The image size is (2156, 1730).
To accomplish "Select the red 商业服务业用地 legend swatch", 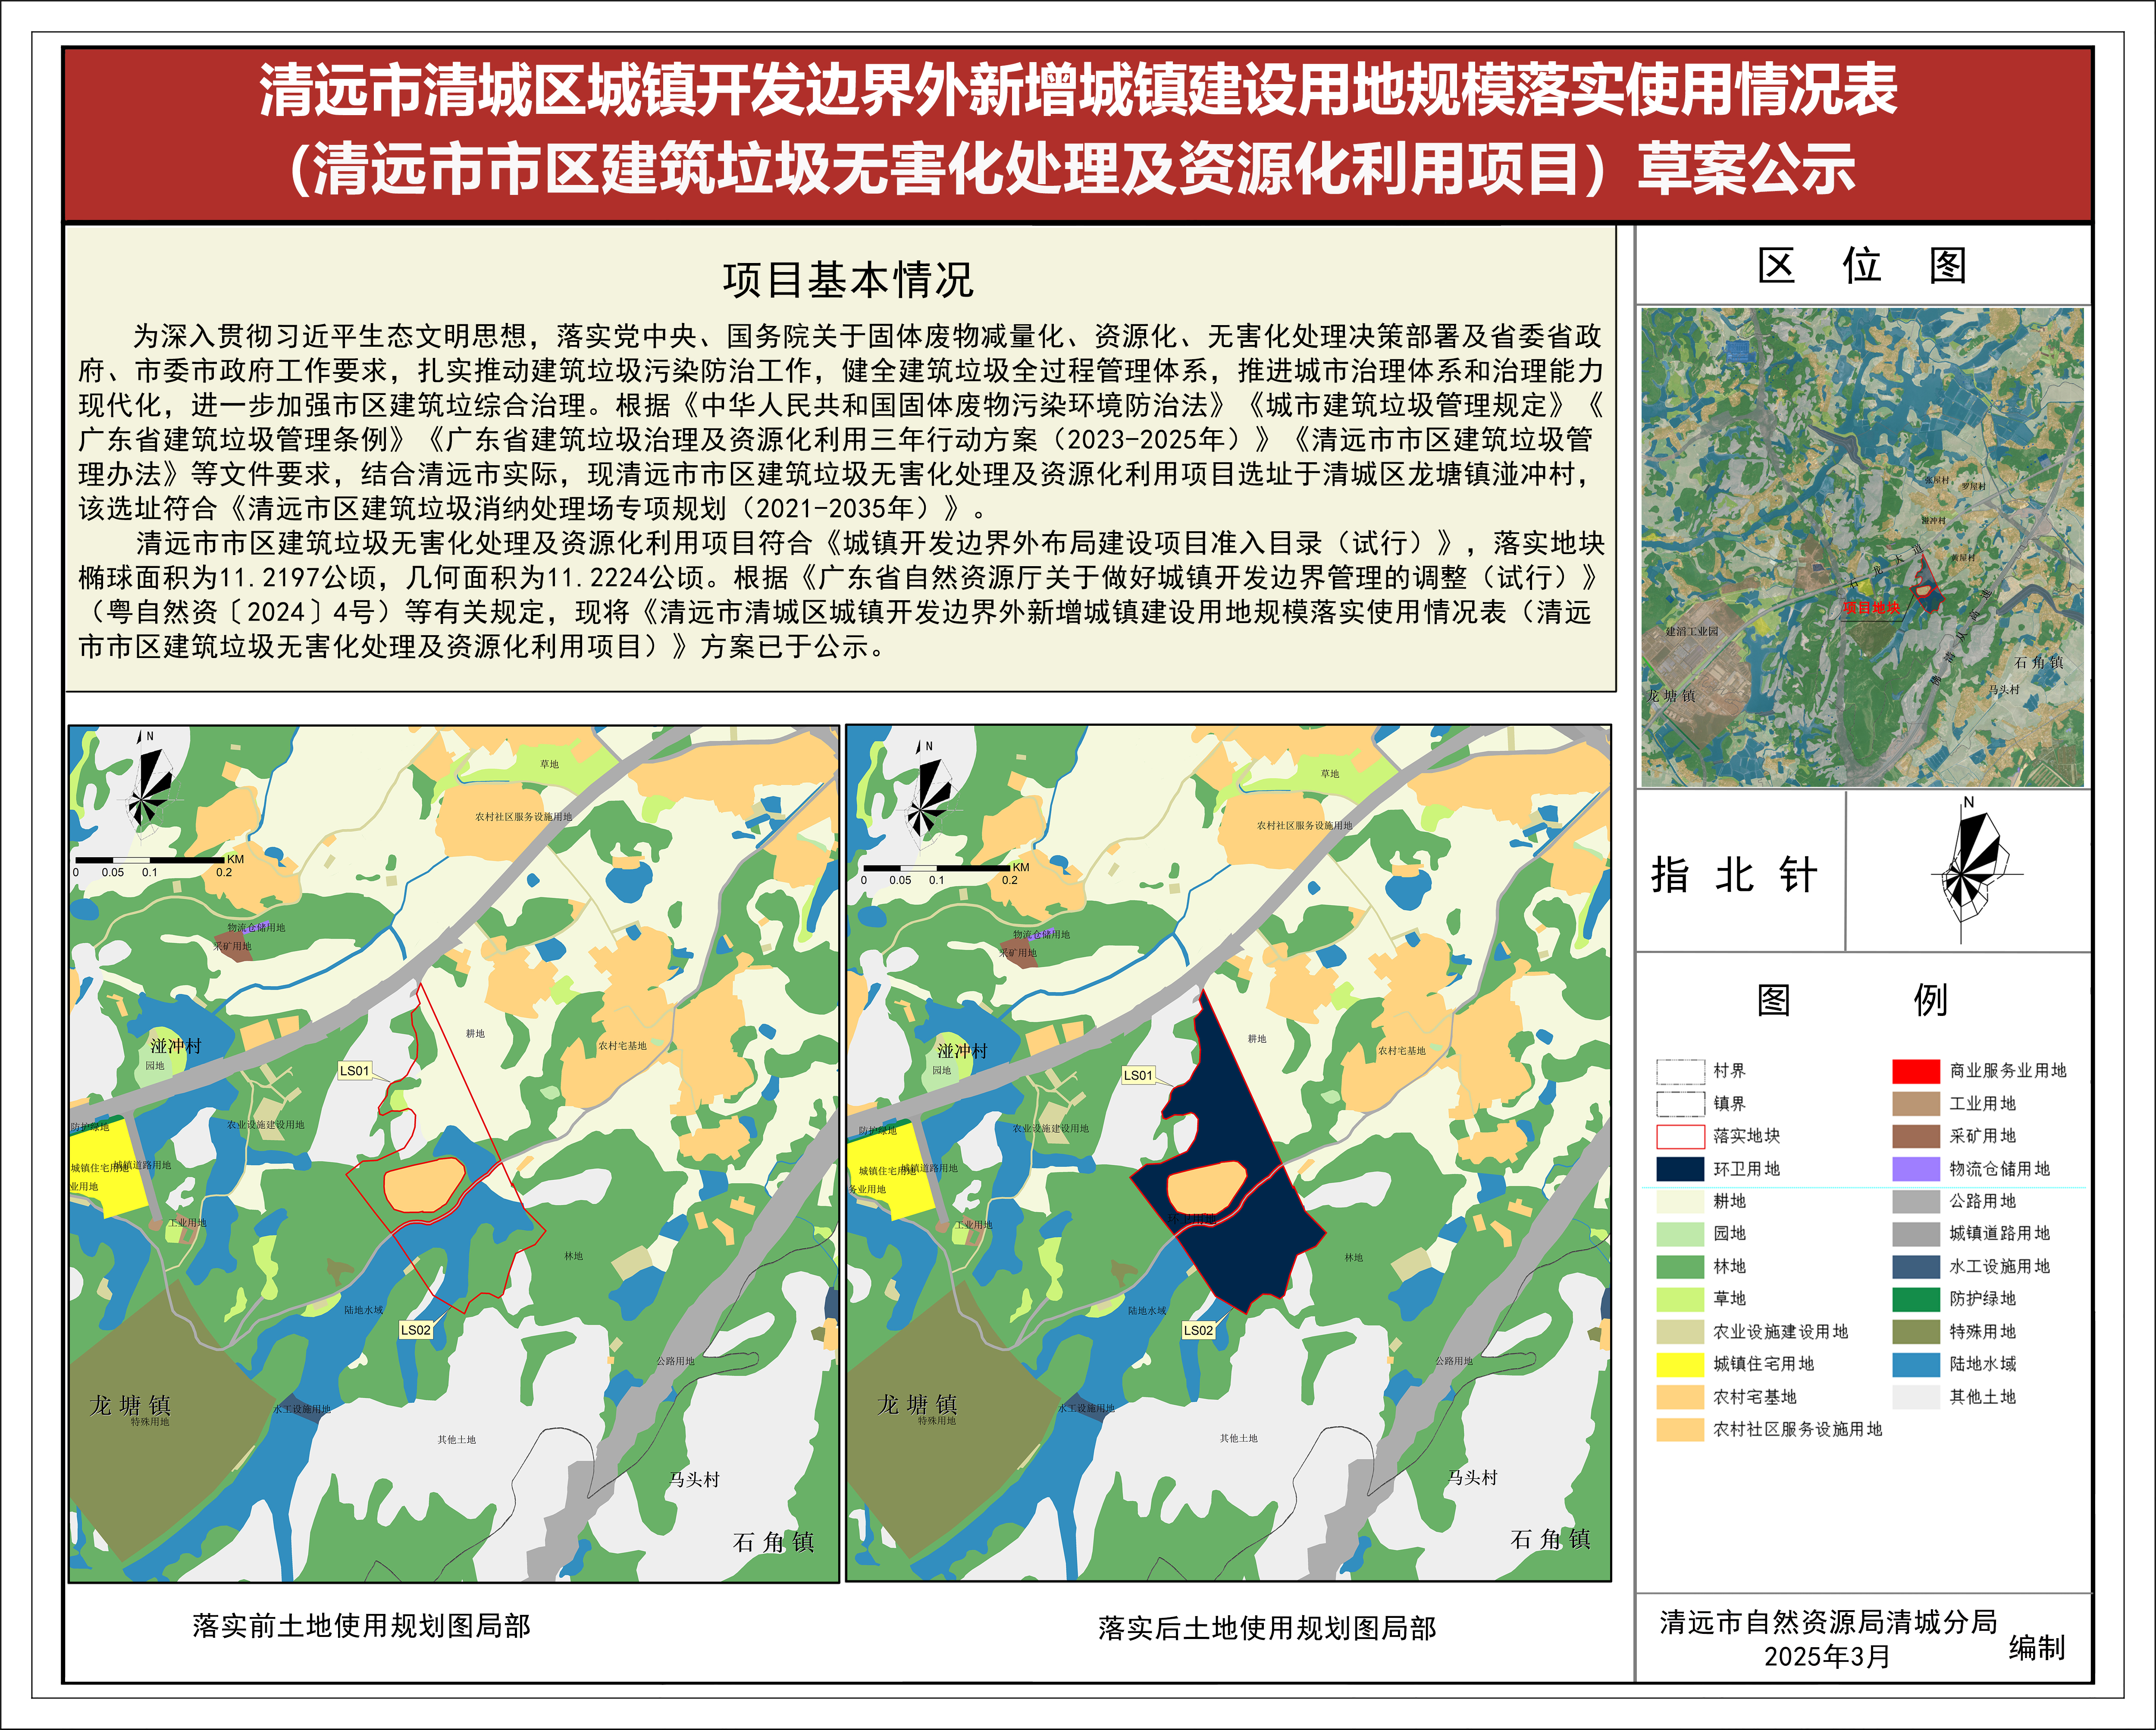I will 1916,1071.
